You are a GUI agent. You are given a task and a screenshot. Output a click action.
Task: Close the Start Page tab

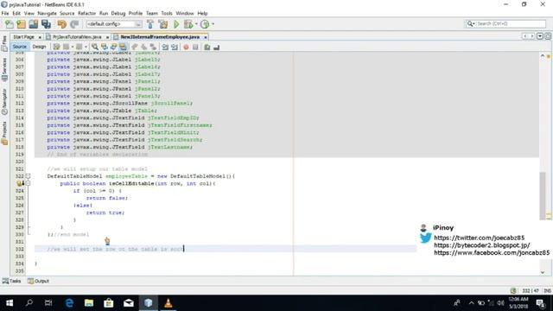click(x=40, y=37)
